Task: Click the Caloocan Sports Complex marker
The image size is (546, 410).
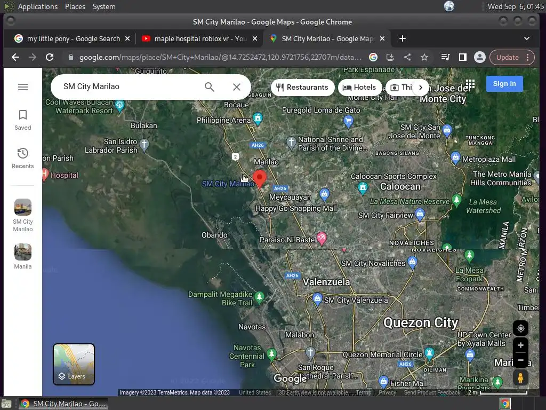Action: click(363, 187)
